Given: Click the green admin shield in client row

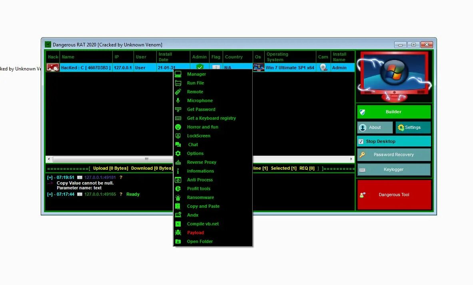Looking at the screenshot, I should tap(200, 67).
